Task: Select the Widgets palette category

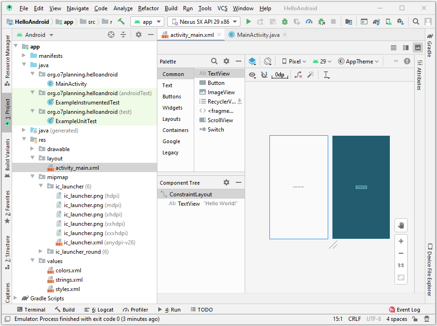Action: tap(172, 108)
